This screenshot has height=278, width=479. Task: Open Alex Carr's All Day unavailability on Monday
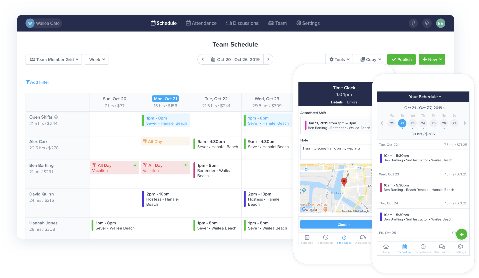[165, 141]
